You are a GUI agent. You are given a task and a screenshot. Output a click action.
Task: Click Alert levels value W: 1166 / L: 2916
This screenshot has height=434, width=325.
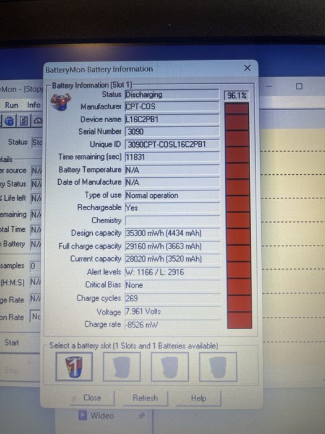(x=173, y=272)
